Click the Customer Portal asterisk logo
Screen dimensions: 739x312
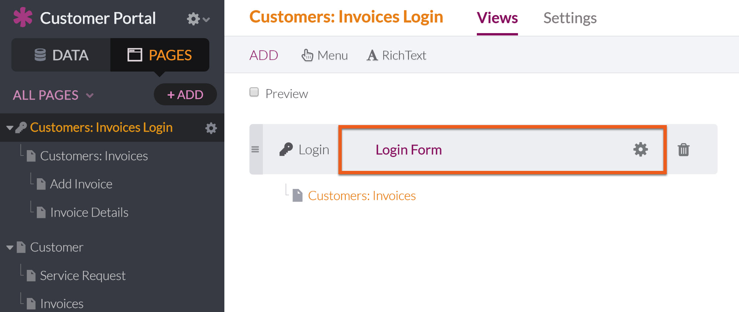23,17
